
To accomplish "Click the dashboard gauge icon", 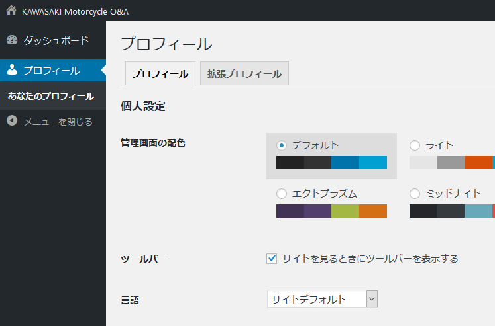I will coord(12,40).
